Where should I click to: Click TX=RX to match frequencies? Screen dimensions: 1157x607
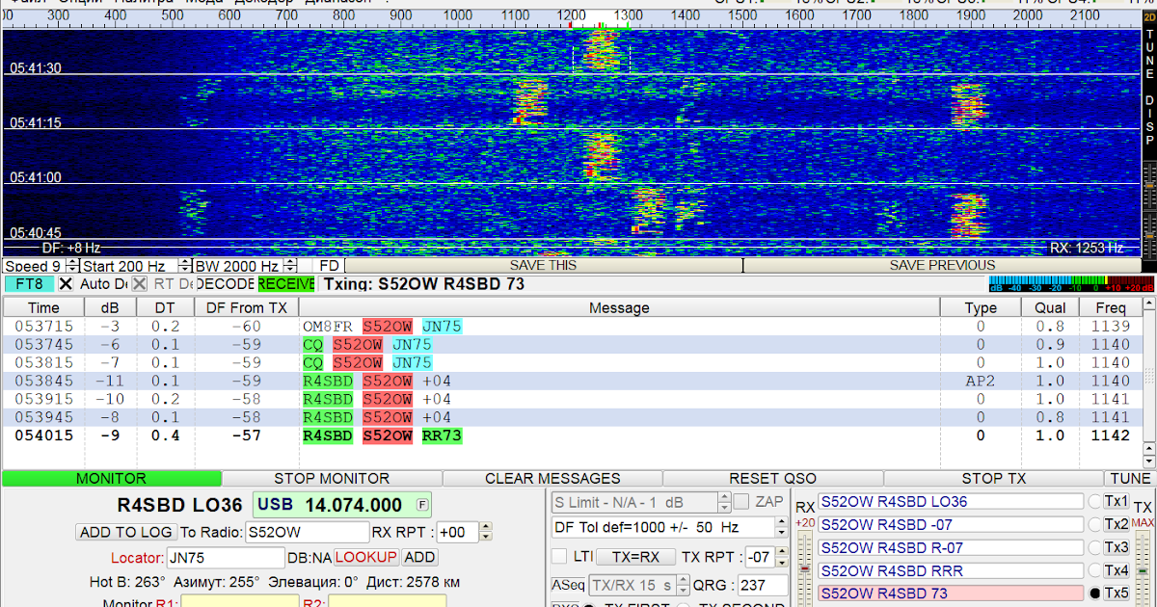(634, 556)
